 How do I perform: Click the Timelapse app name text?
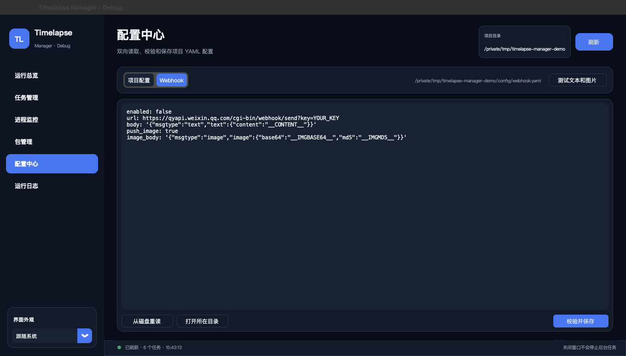click(x=53, y=33)
